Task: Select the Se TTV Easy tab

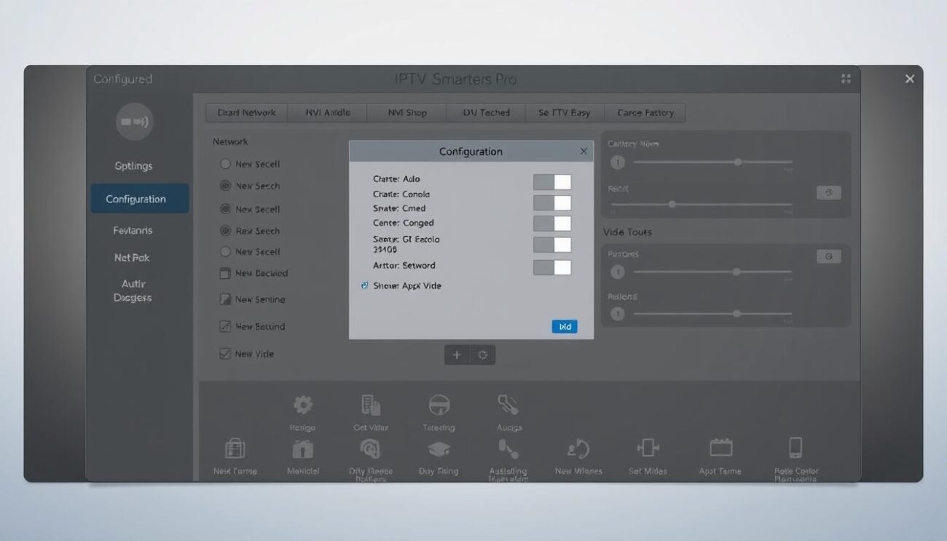Action: 564,113
